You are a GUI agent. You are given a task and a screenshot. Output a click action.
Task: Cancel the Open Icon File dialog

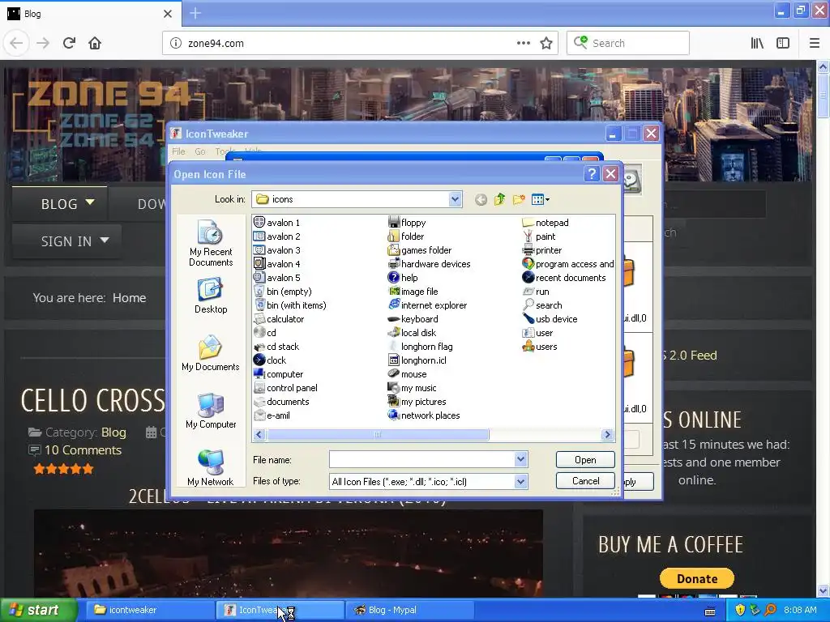585,481
